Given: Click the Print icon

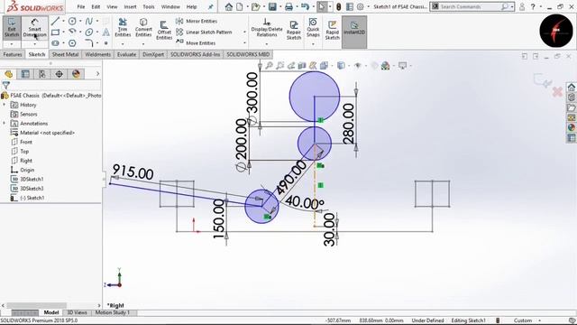Looking at the screenshot, I should [x=288, y=6].
